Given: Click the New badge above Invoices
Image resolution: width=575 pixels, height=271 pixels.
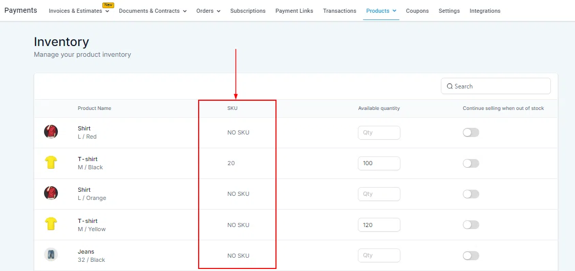Looking at the screenshot, I should (108, 5).
